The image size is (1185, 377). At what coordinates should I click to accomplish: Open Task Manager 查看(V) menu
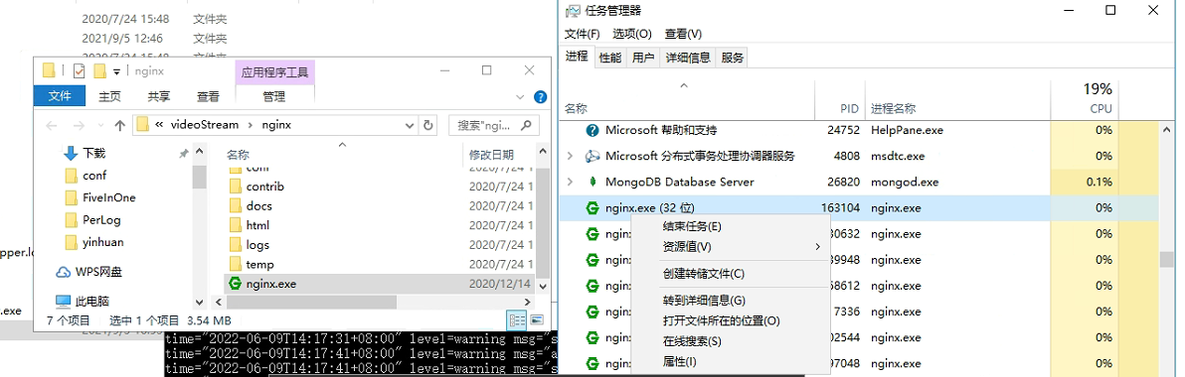point(683,34)
